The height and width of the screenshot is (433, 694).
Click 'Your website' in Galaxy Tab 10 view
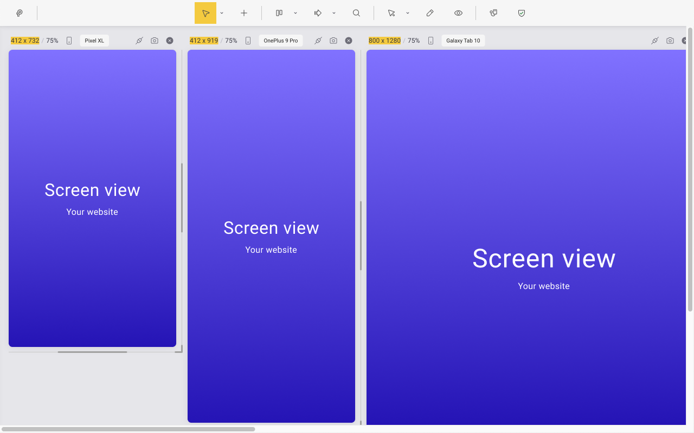coord(544,286)
